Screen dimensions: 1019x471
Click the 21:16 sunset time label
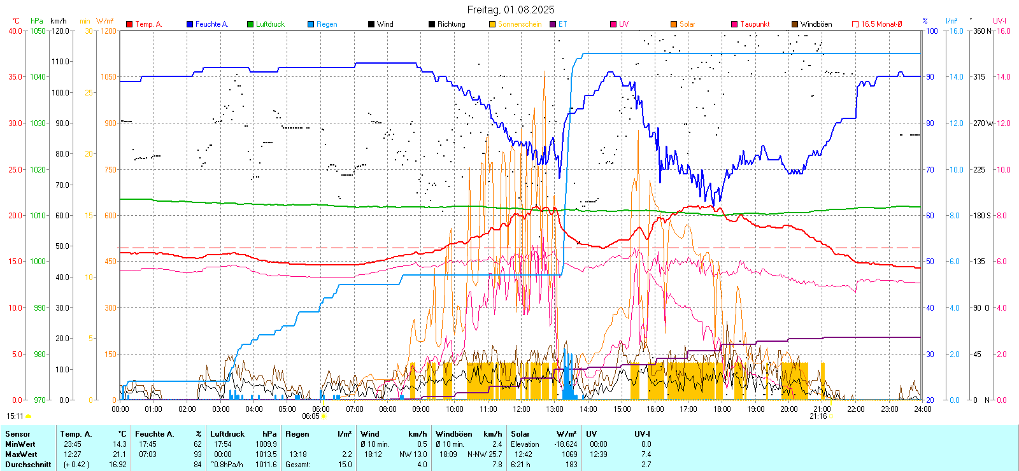[x=818, y=416]
